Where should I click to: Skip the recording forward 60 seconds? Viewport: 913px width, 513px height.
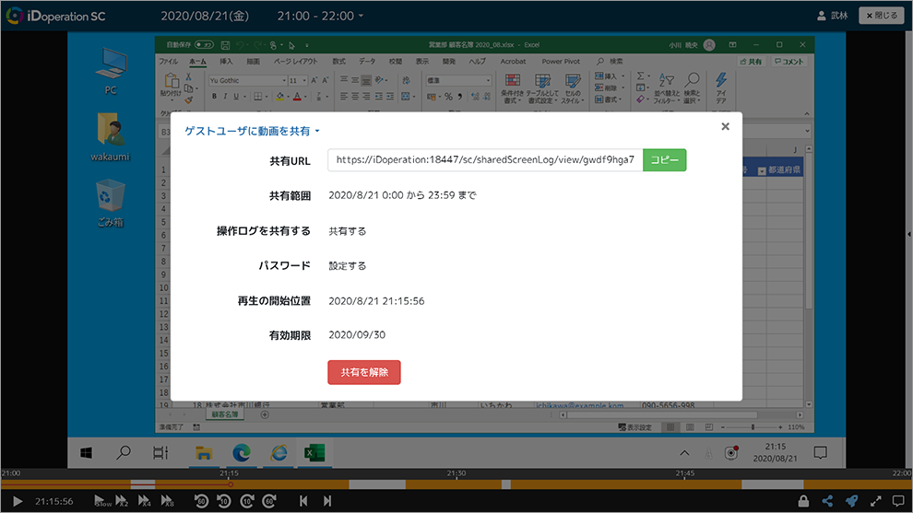click(269, 501)
